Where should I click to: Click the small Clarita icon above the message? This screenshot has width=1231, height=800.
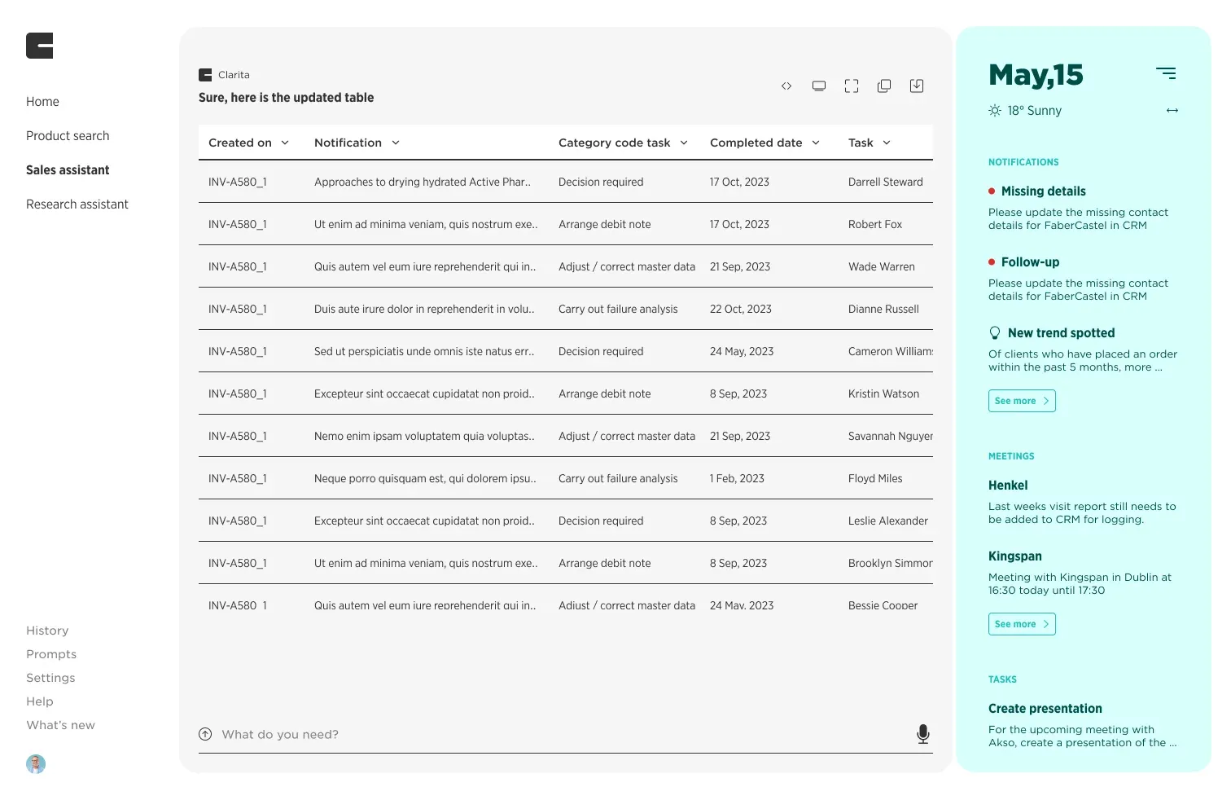(205, 75)
